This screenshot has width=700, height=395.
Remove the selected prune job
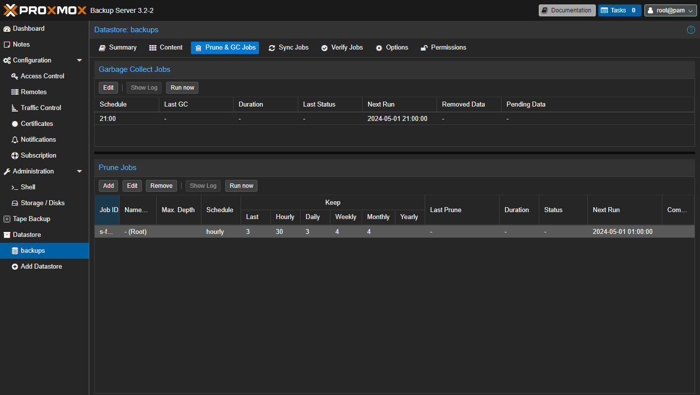coord(161,186)
